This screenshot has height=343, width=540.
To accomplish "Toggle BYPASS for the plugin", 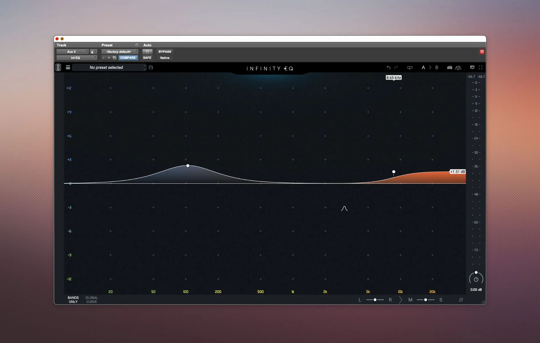I will 165,51.
